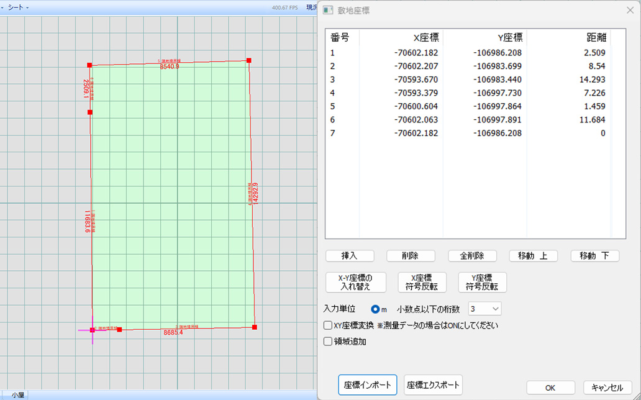This screenshot has height=400, width=641.
Task: Open the シート dropdown menu
Action: point(18,7)
